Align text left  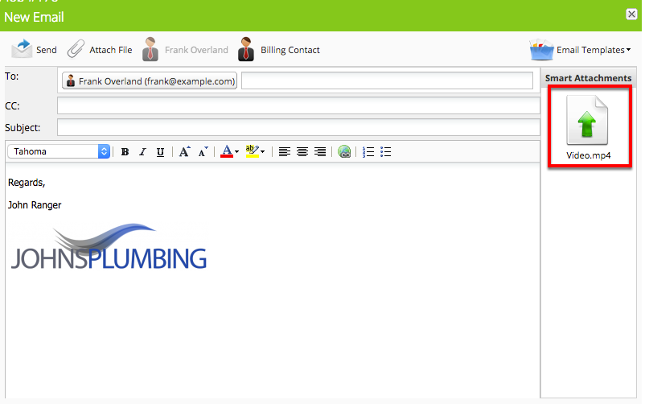pos(284,152)
